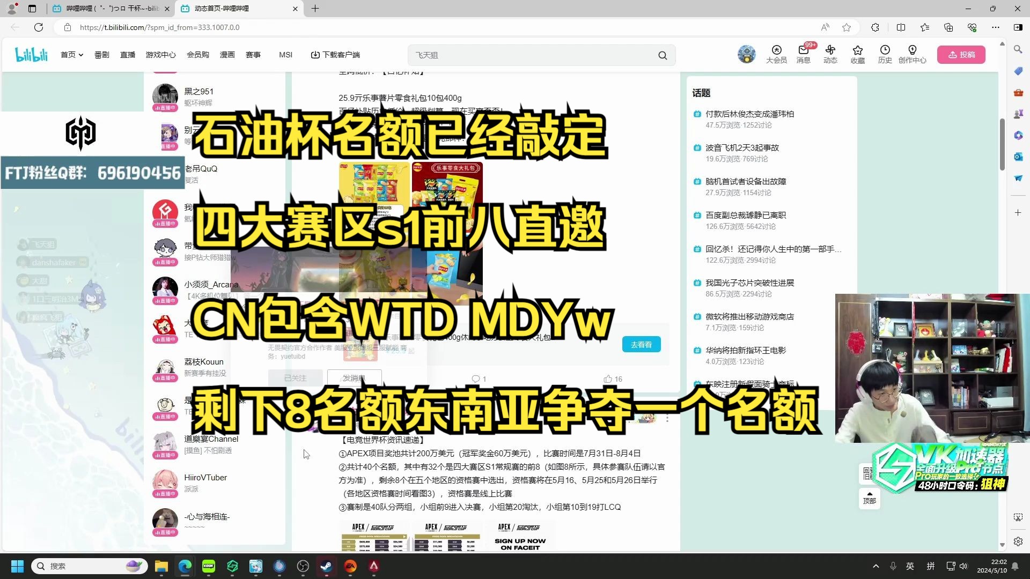Open Steam from the taskbar
The height and width of the screenshot is (579, 1030).
coord(326,566)
